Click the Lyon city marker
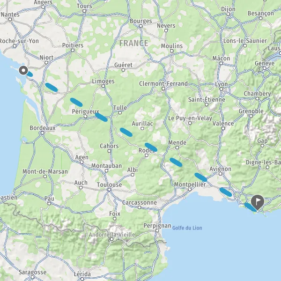281x281 pixels. click(x=222, y=89)
